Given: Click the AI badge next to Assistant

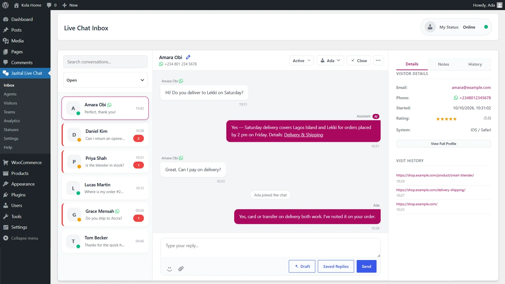Looking at the screenshot, I should pos(376,116).
